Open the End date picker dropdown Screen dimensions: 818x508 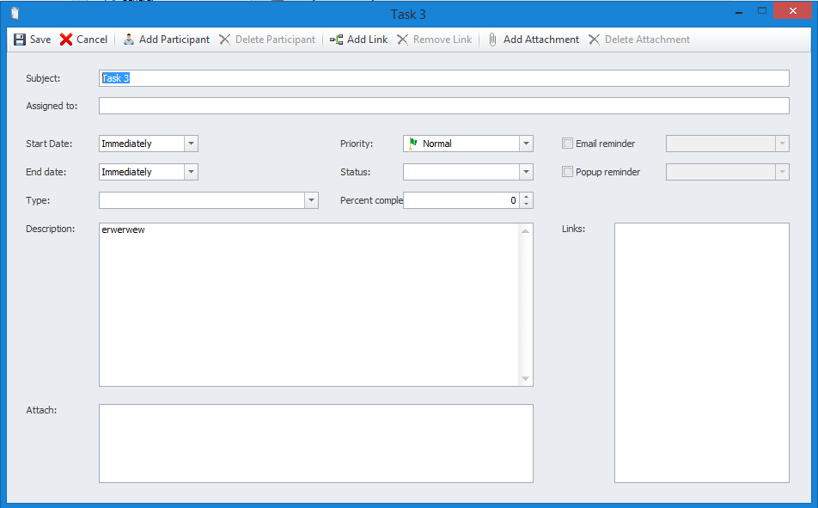pos(191,172)
